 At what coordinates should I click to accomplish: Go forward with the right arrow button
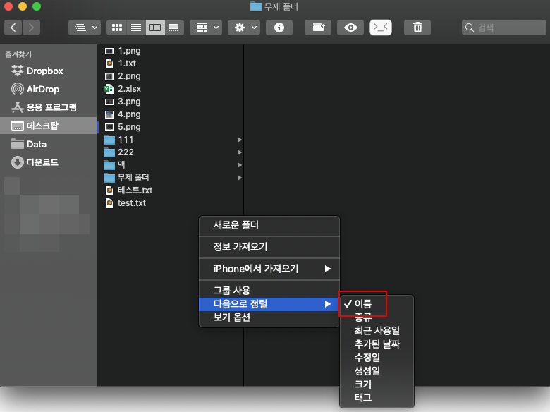point(31,28)
